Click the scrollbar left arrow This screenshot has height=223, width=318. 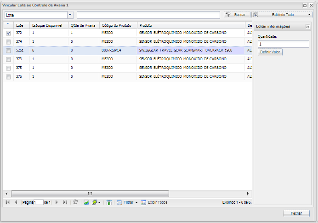tap(6, 194)
